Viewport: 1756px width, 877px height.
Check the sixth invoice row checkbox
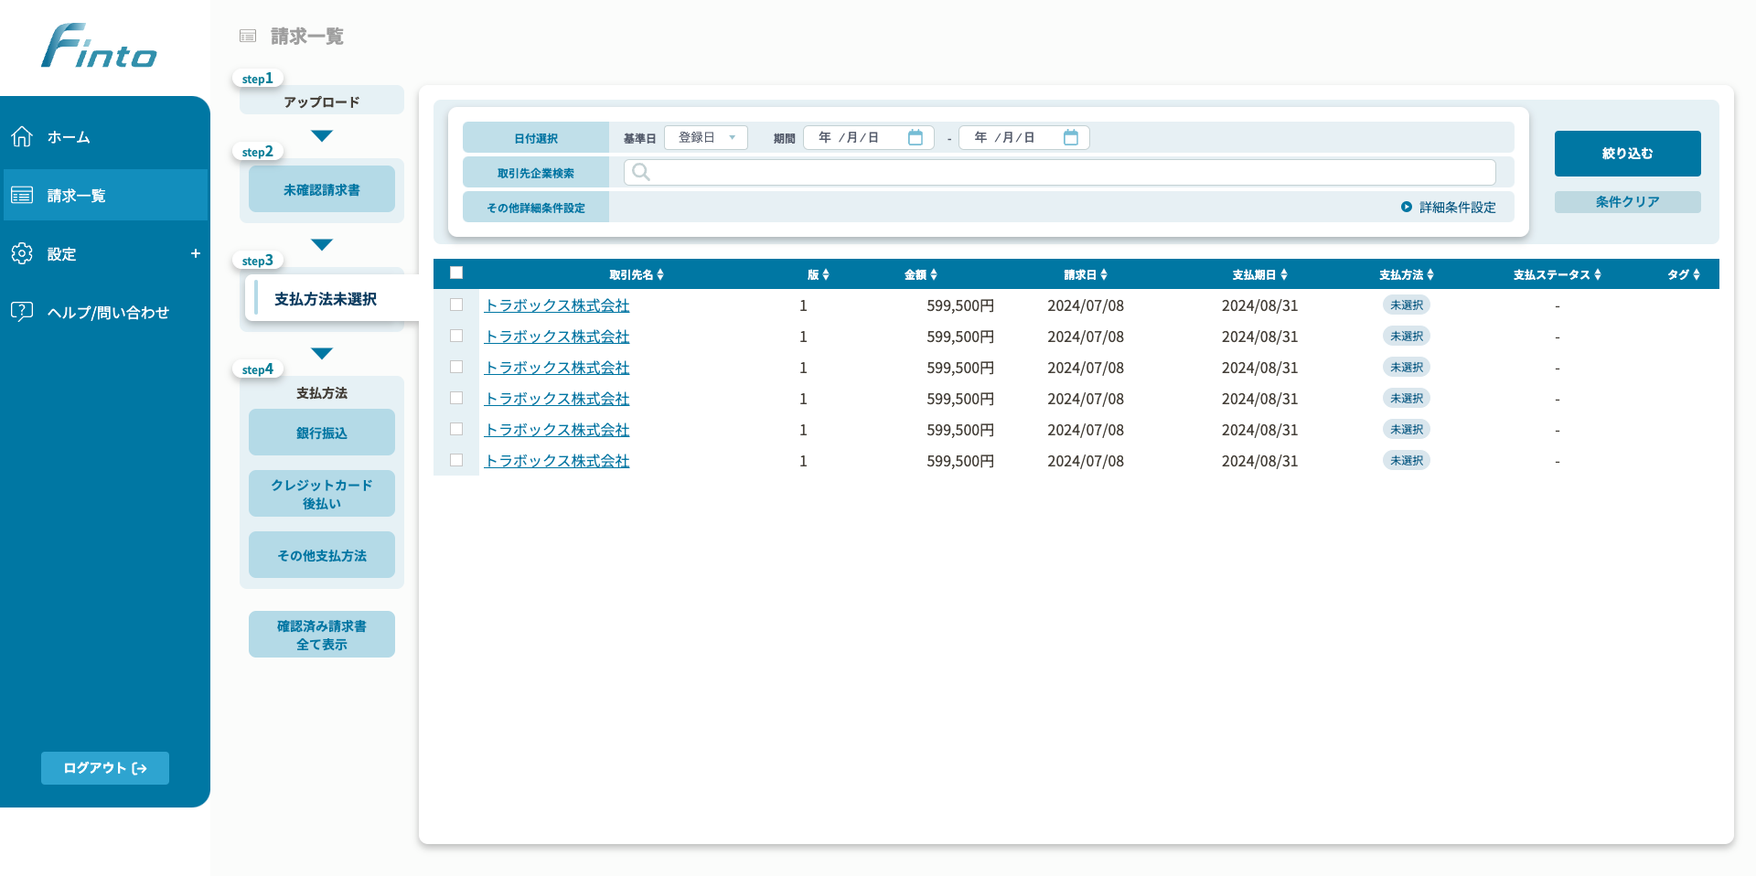pos(456,460)
